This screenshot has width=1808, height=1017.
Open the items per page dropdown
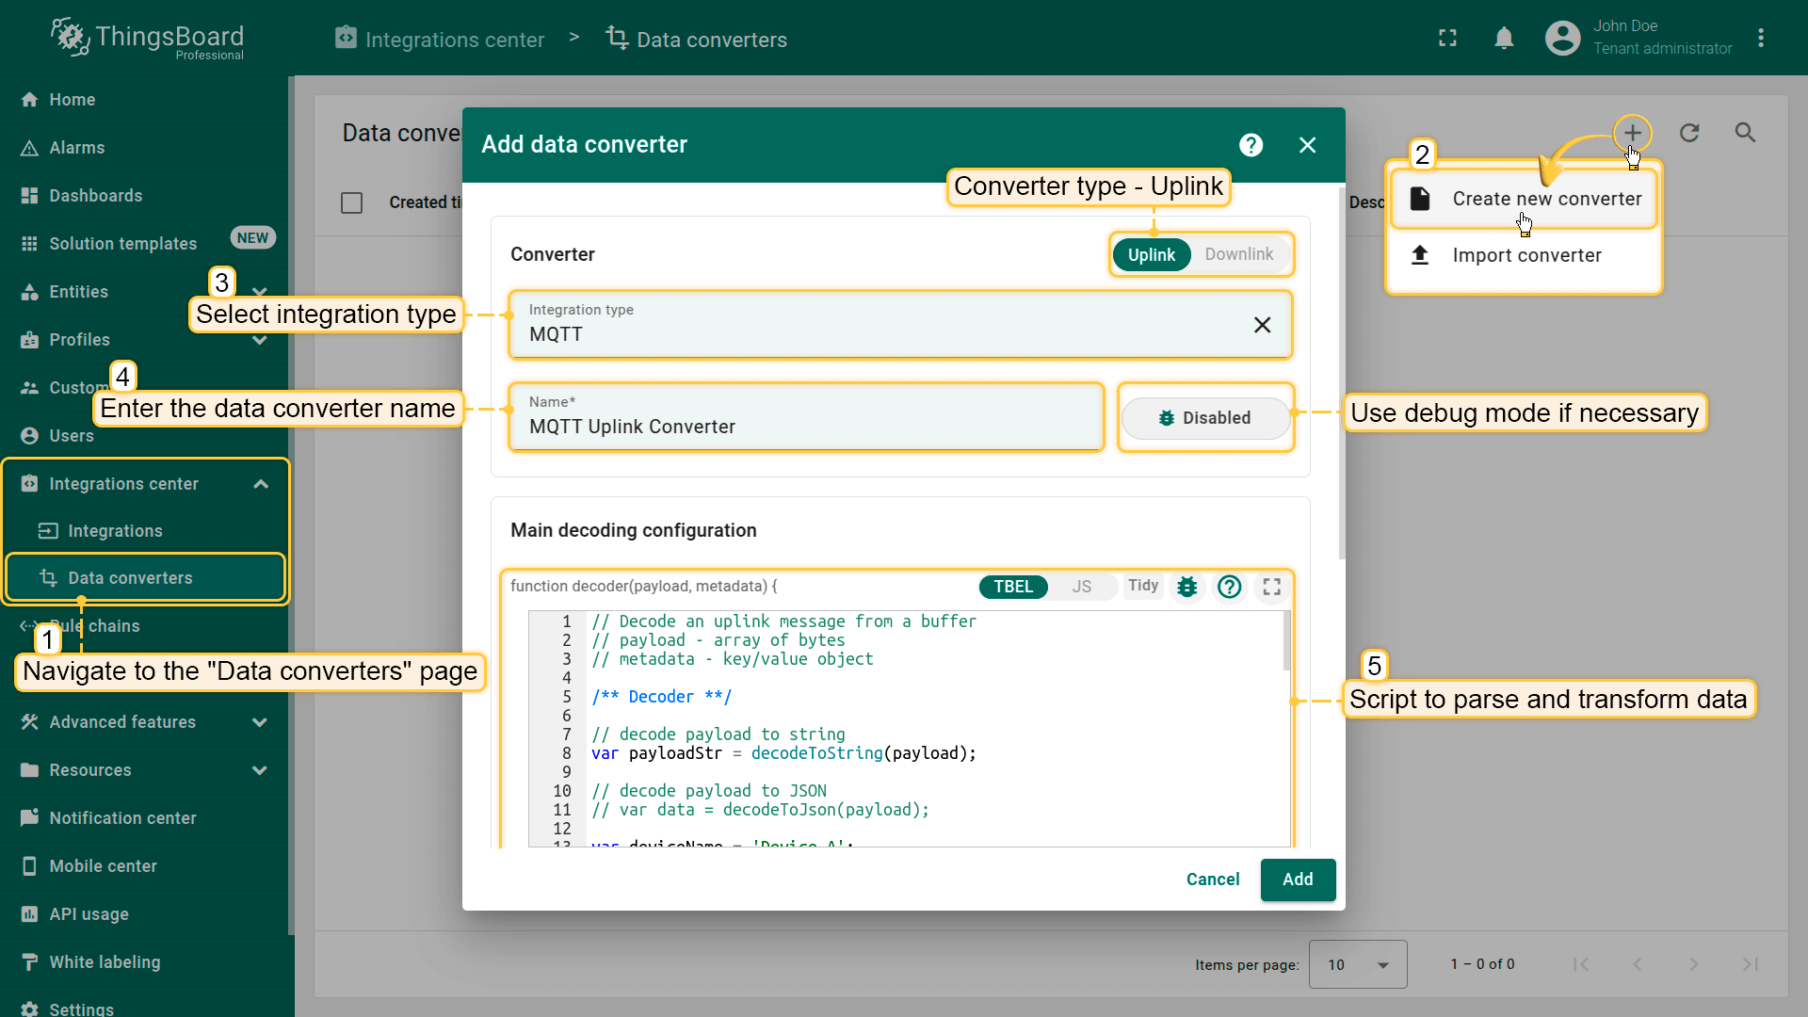(1357, 964)
